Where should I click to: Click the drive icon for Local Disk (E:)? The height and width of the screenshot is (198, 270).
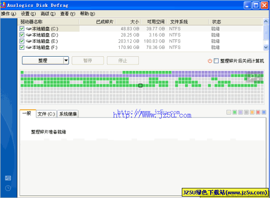click(x=29, y=41)
